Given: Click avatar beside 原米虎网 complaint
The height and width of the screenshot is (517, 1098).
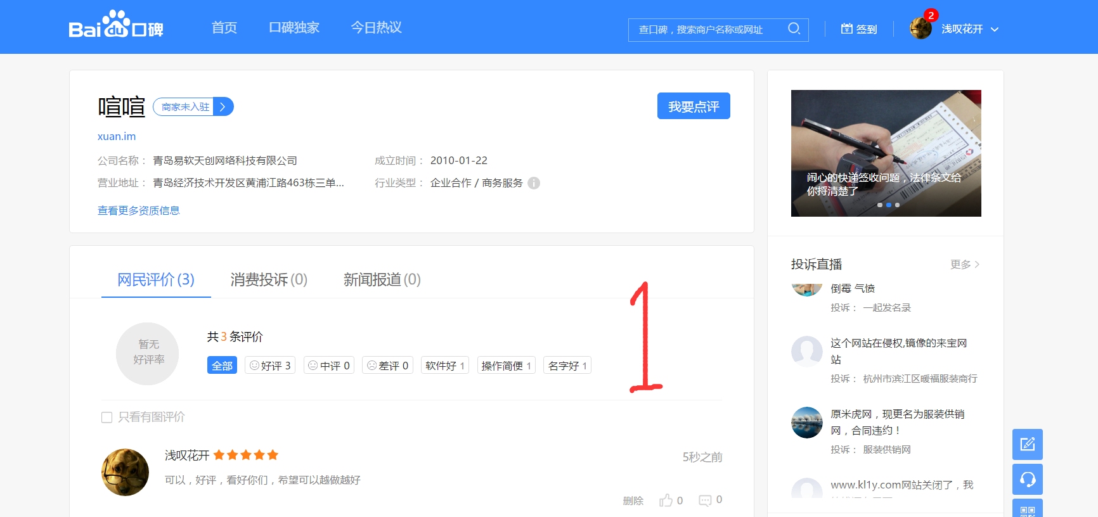Looking at the screenshot, I should coord(807,423).
